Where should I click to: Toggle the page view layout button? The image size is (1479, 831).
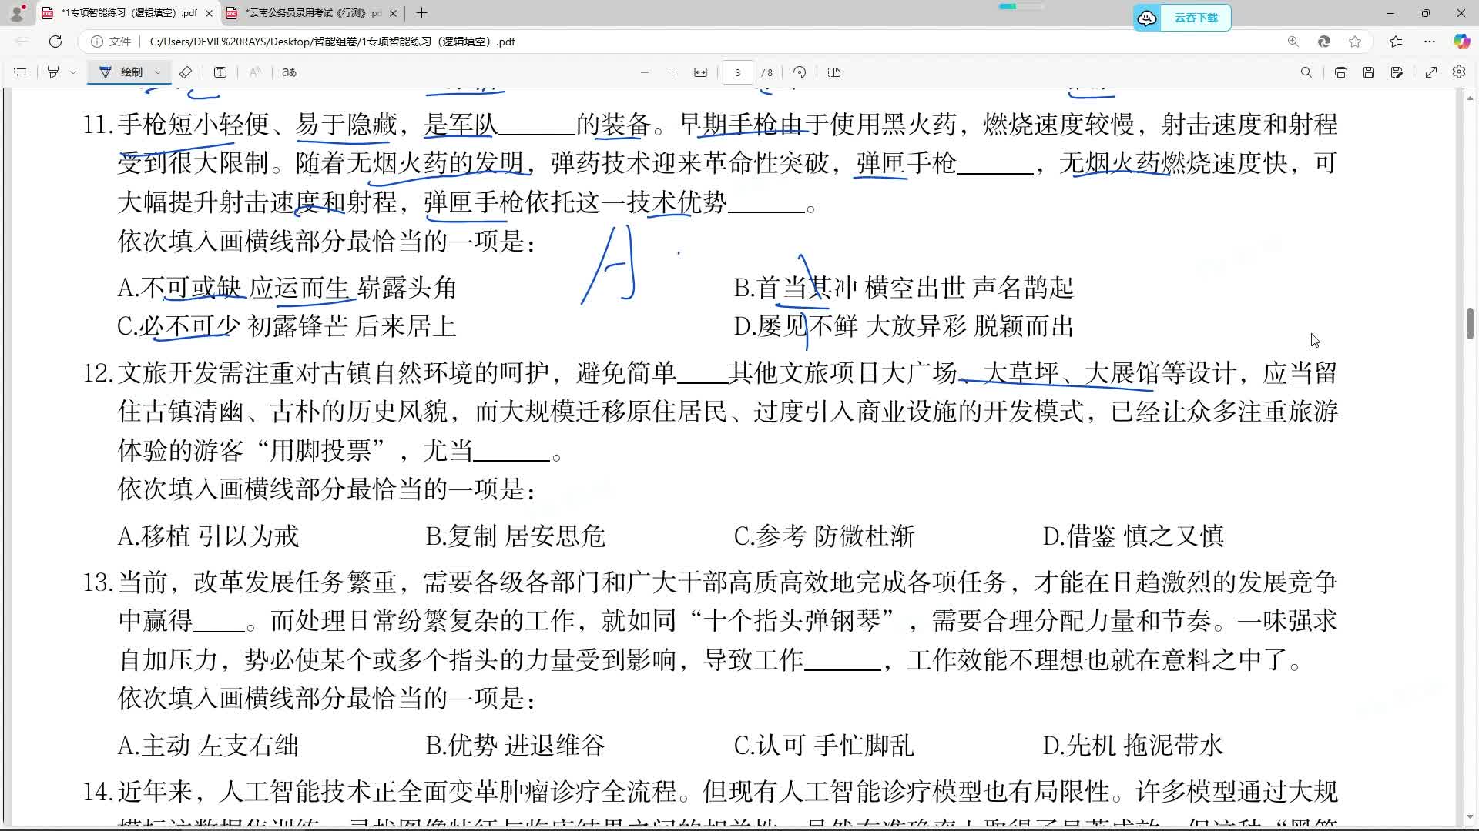pos(834,72)
